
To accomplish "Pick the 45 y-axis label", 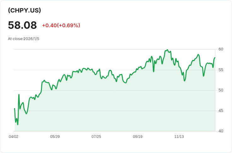I will (x=221, y=111).
